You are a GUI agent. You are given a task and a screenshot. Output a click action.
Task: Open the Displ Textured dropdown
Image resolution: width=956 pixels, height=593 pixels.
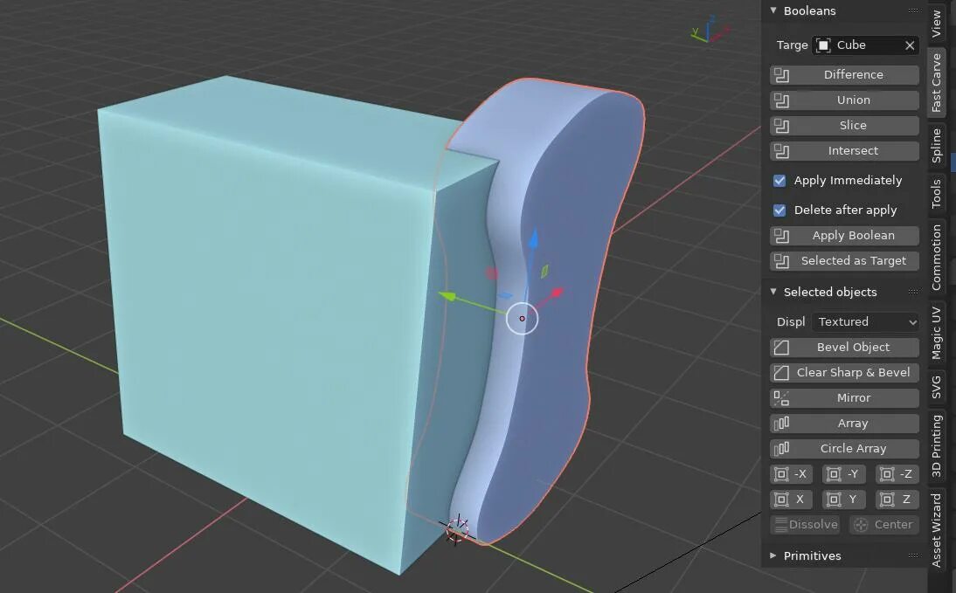pyautogui.click(x=865, y=321)
